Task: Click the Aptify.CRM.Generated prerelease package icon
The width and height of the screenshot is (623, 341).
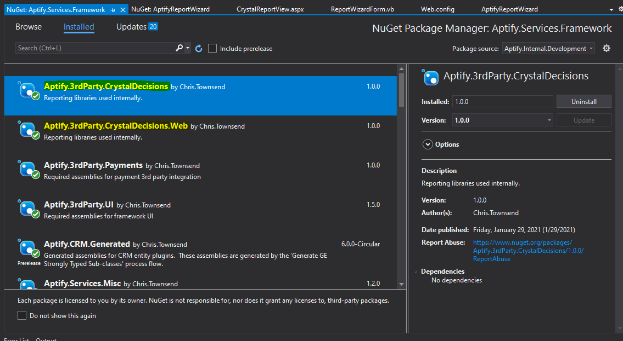Action: pyautogui.click(x=29, y=248)
